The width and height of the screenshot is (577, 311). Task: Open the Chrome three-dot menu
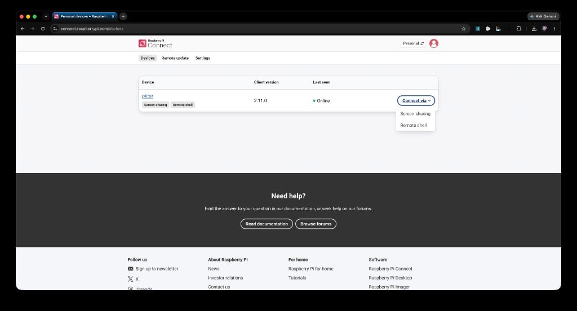(x=554, y=29)
